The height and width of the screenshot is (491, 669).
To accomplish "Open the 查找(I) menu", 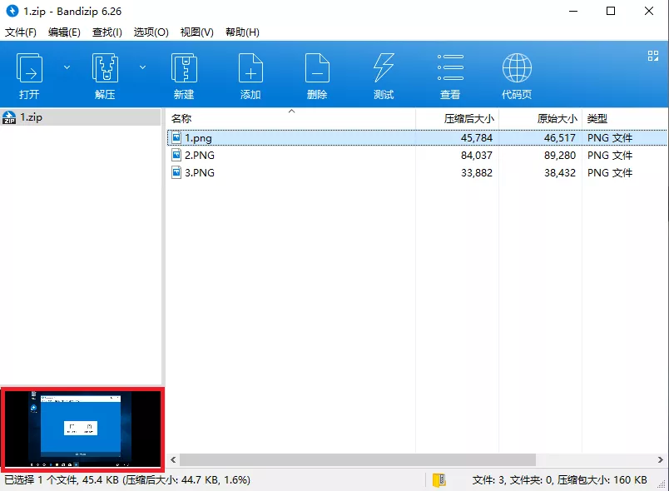I will (107, 32).
